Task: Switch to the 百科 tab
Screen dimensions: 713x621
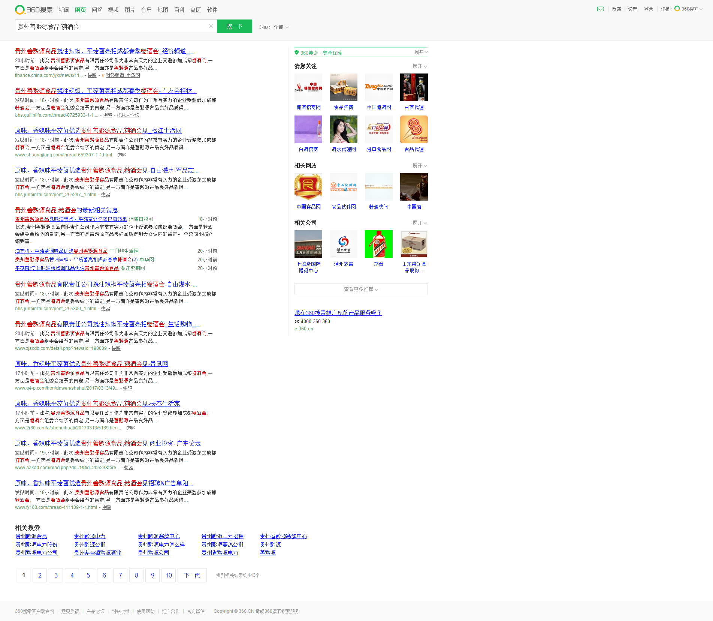Action: pyautogui.click(x=179, y=10)
